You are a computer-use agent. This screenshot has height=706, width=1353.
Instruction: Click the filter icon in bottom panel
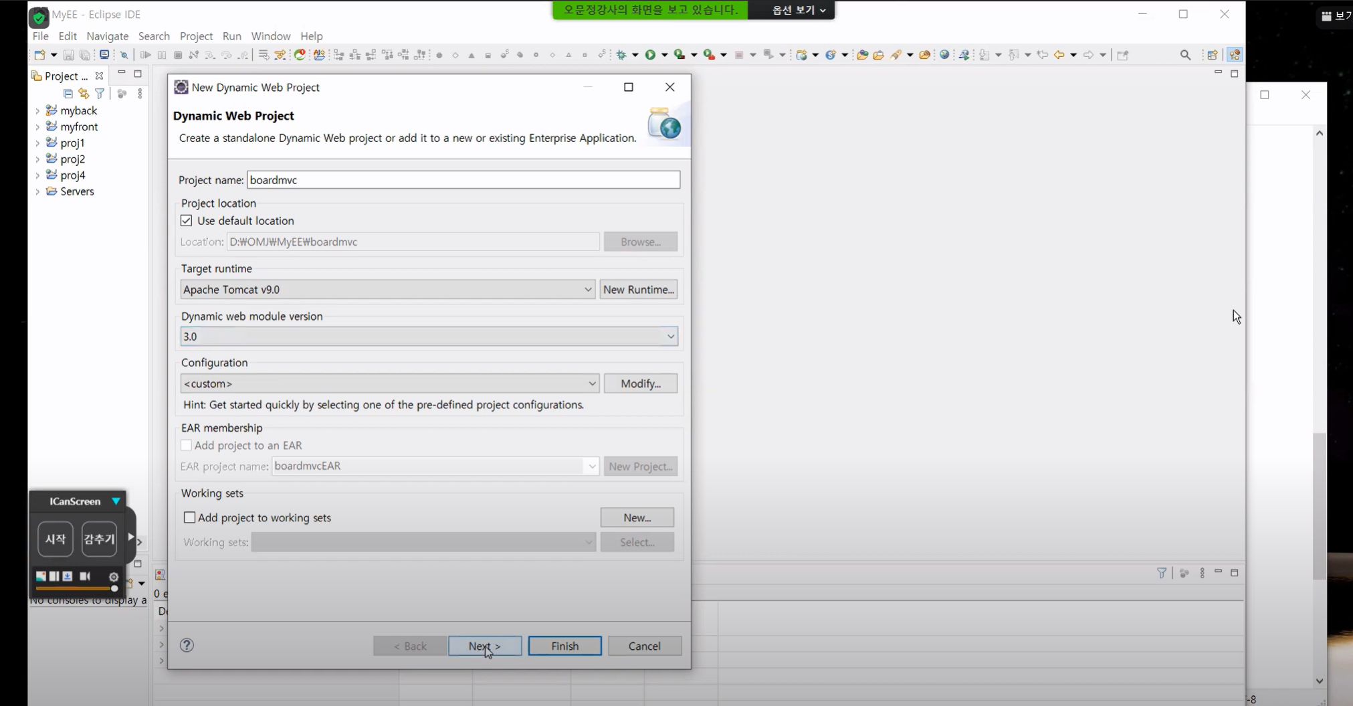coord(1162,573)
